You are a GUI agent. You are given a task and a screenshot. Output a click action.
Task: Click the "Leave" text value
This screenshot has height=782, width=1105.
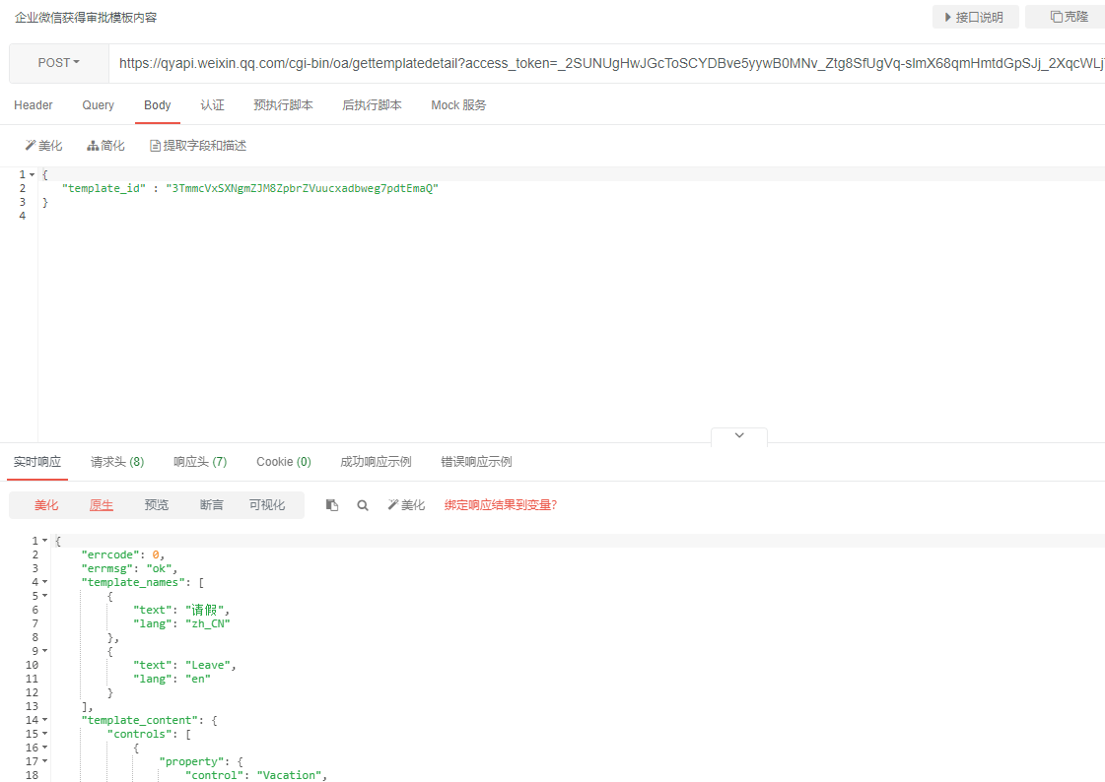pyautogui.click(x=208, y=665)
